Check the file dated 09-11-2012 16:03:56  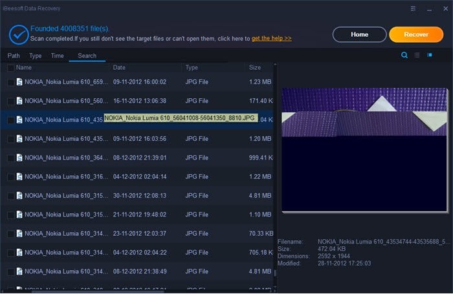(x=11, y=139)
